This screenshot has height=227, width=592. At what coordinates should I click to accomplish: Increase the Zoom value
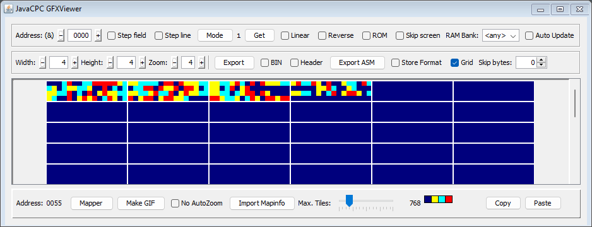(x=201, y=62)
